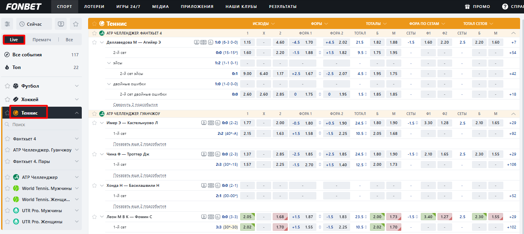Star the Имер Э — Кастельнуово Л match
The width and height of the screenshot is (524, 234).
tap(94, 123)
